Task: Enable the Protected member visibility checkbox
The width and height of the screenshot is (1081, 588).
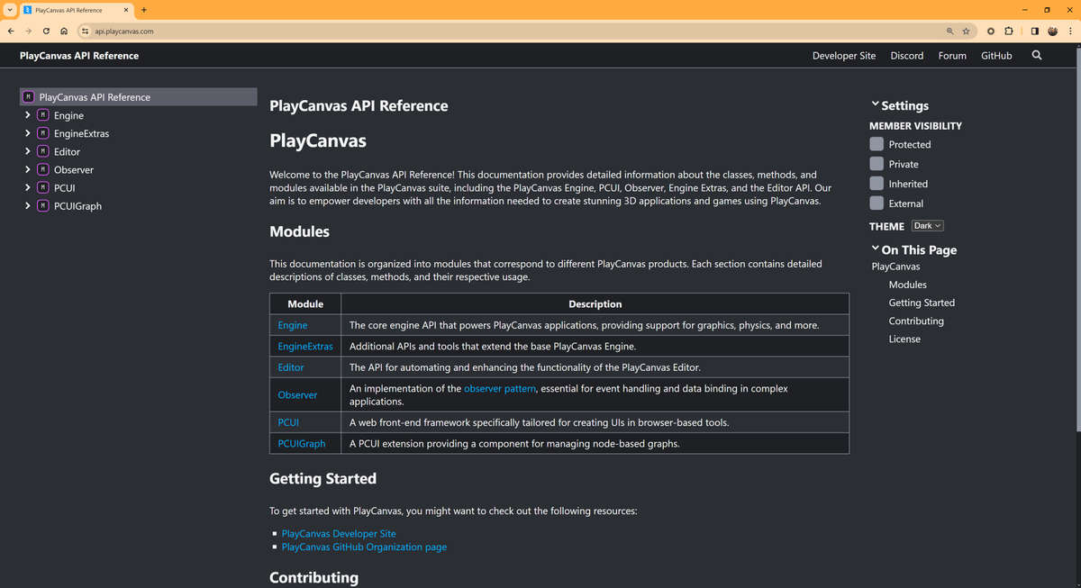Action: click(877, 144)
